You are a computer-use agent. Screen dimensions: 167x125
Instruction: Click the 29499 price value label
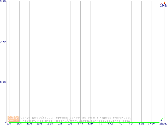pos(163,5)
